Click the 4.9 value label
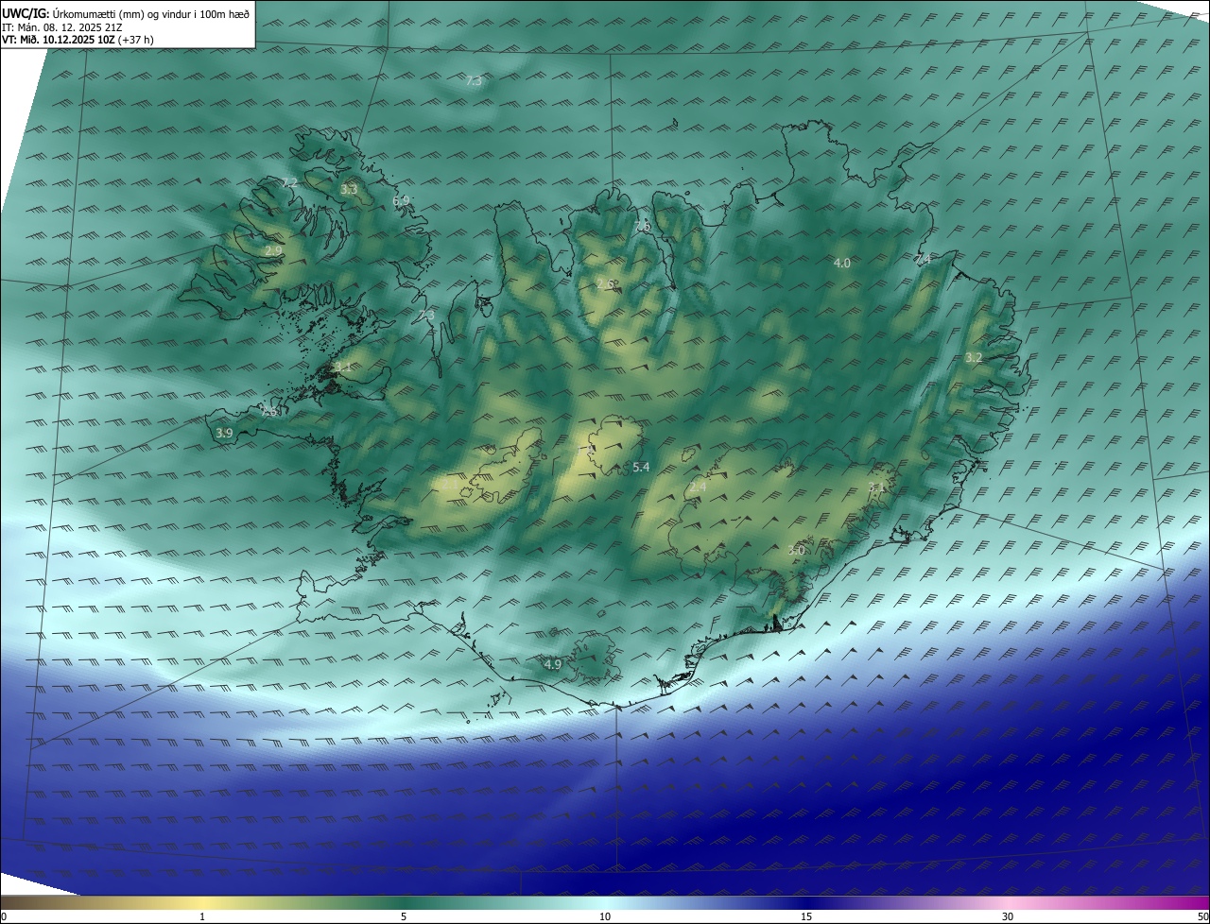This screenshot has width=1210, height=924. [553, 665]
